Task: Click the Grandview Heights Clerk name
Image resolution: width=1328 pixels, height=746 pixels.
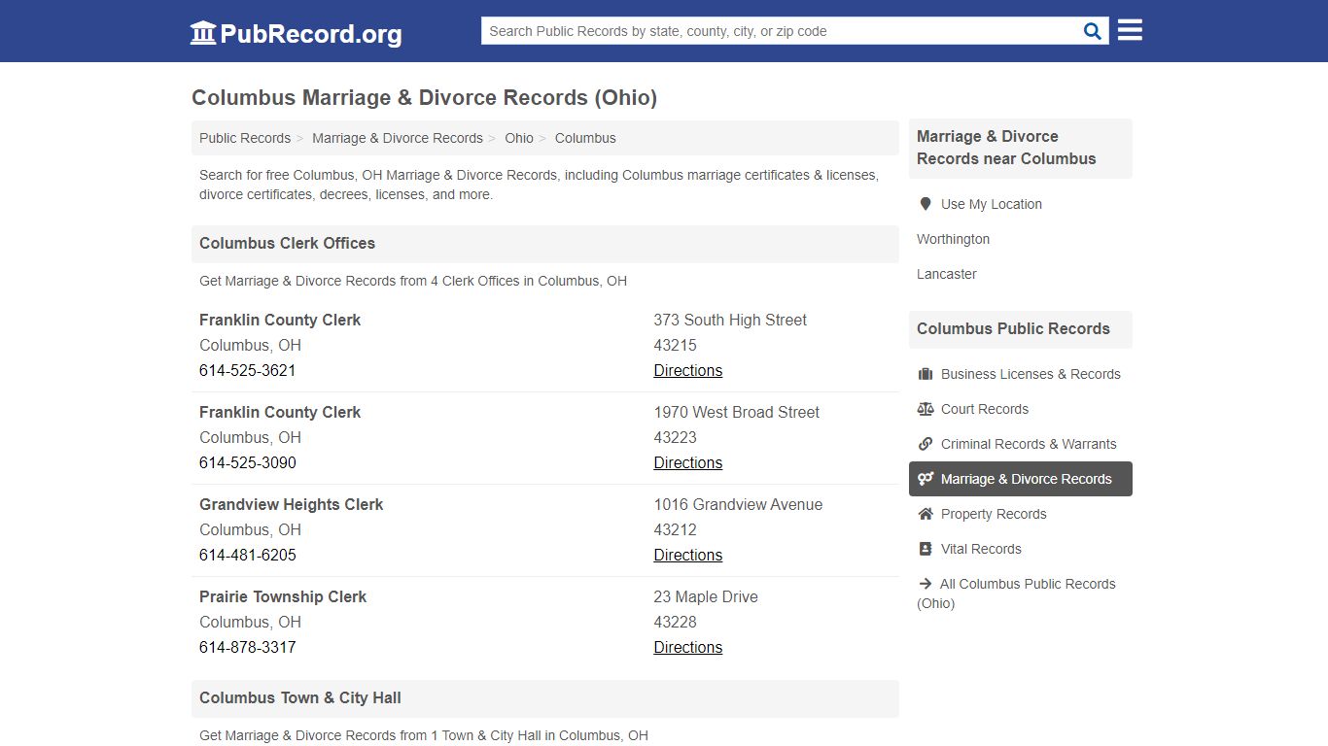Action: coord(292,504)
